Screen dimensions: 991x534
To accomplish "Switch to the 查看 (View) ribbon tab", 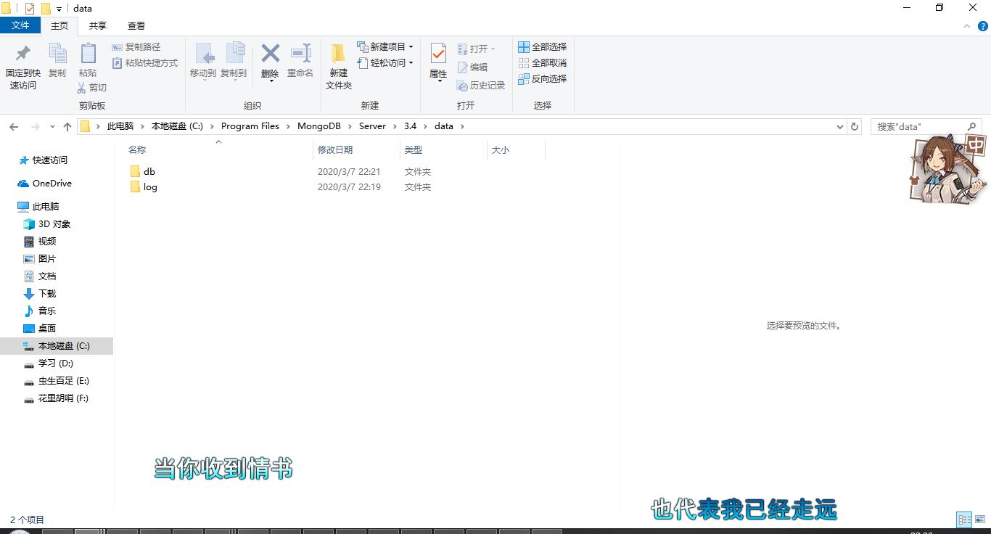I will pyautogui.click(x=135, y=25).
